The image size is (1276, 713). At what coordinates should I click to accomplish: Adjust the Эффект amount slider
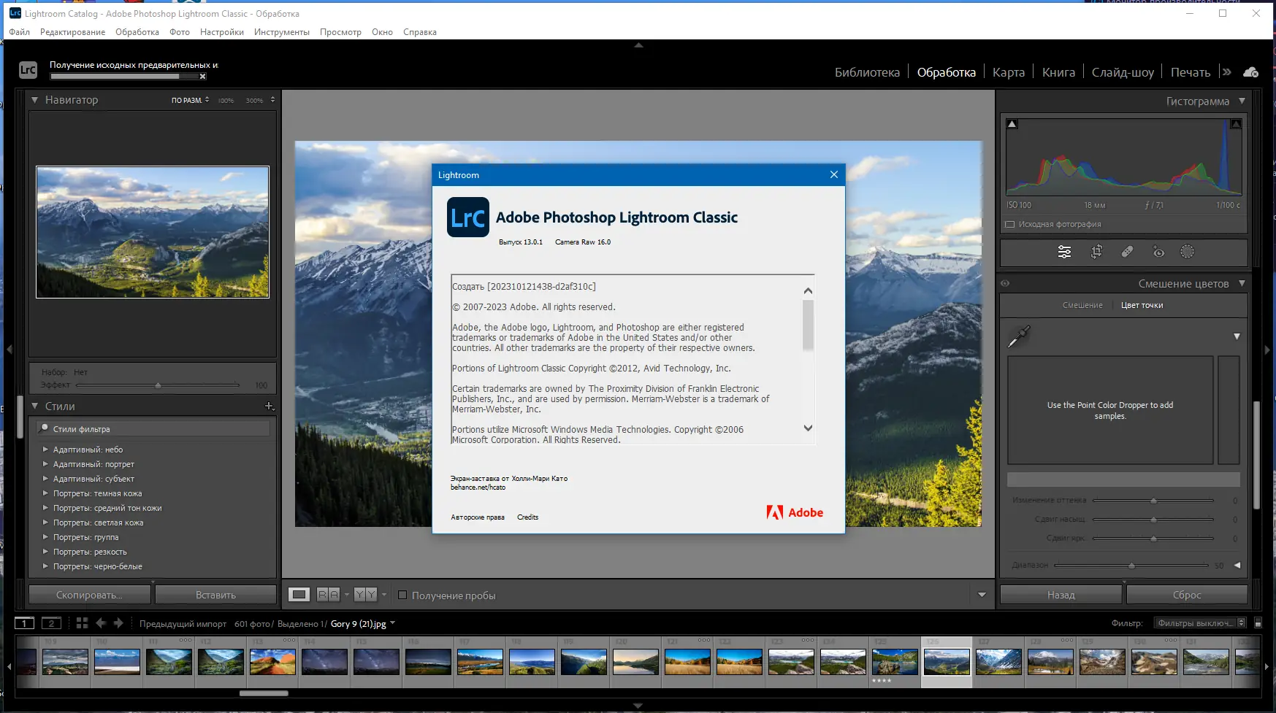(x=158, y=385)
